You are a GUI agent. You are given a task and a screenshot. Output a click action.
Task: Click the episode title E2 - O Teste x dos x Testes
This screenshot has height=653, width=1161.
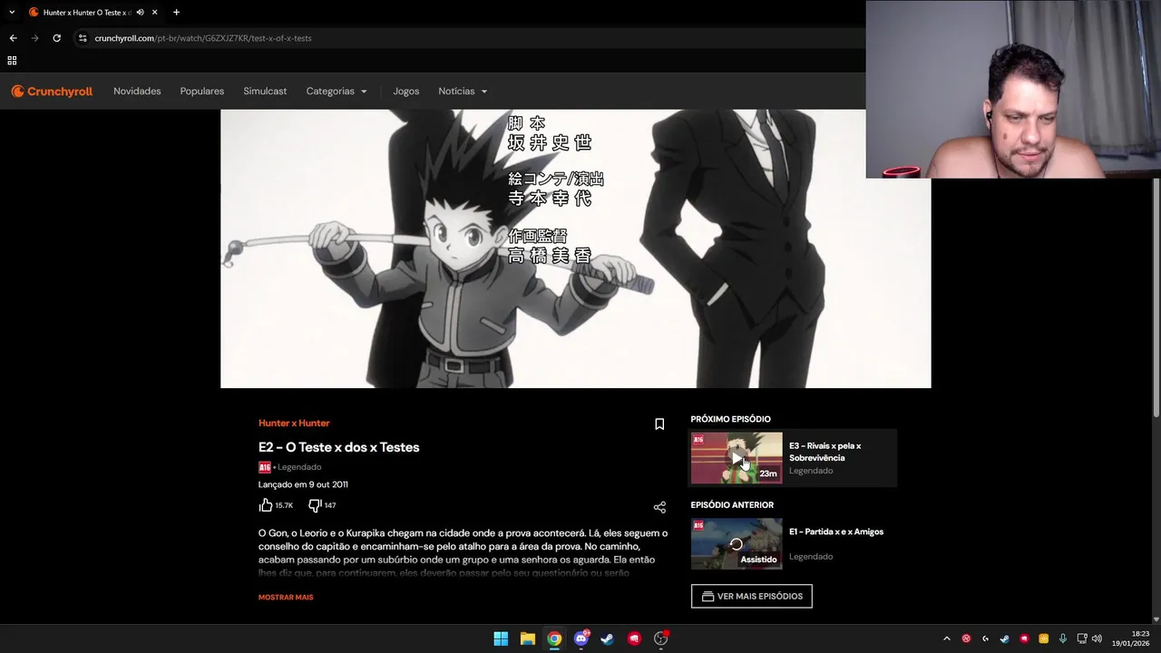pyautogui.click(x=338, y=447)
